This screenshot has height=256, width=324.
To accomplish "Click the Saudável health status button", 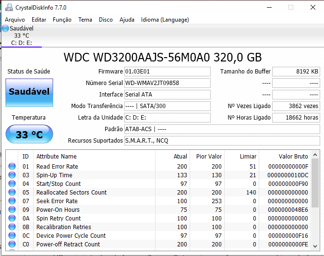I will pos(29,93).
